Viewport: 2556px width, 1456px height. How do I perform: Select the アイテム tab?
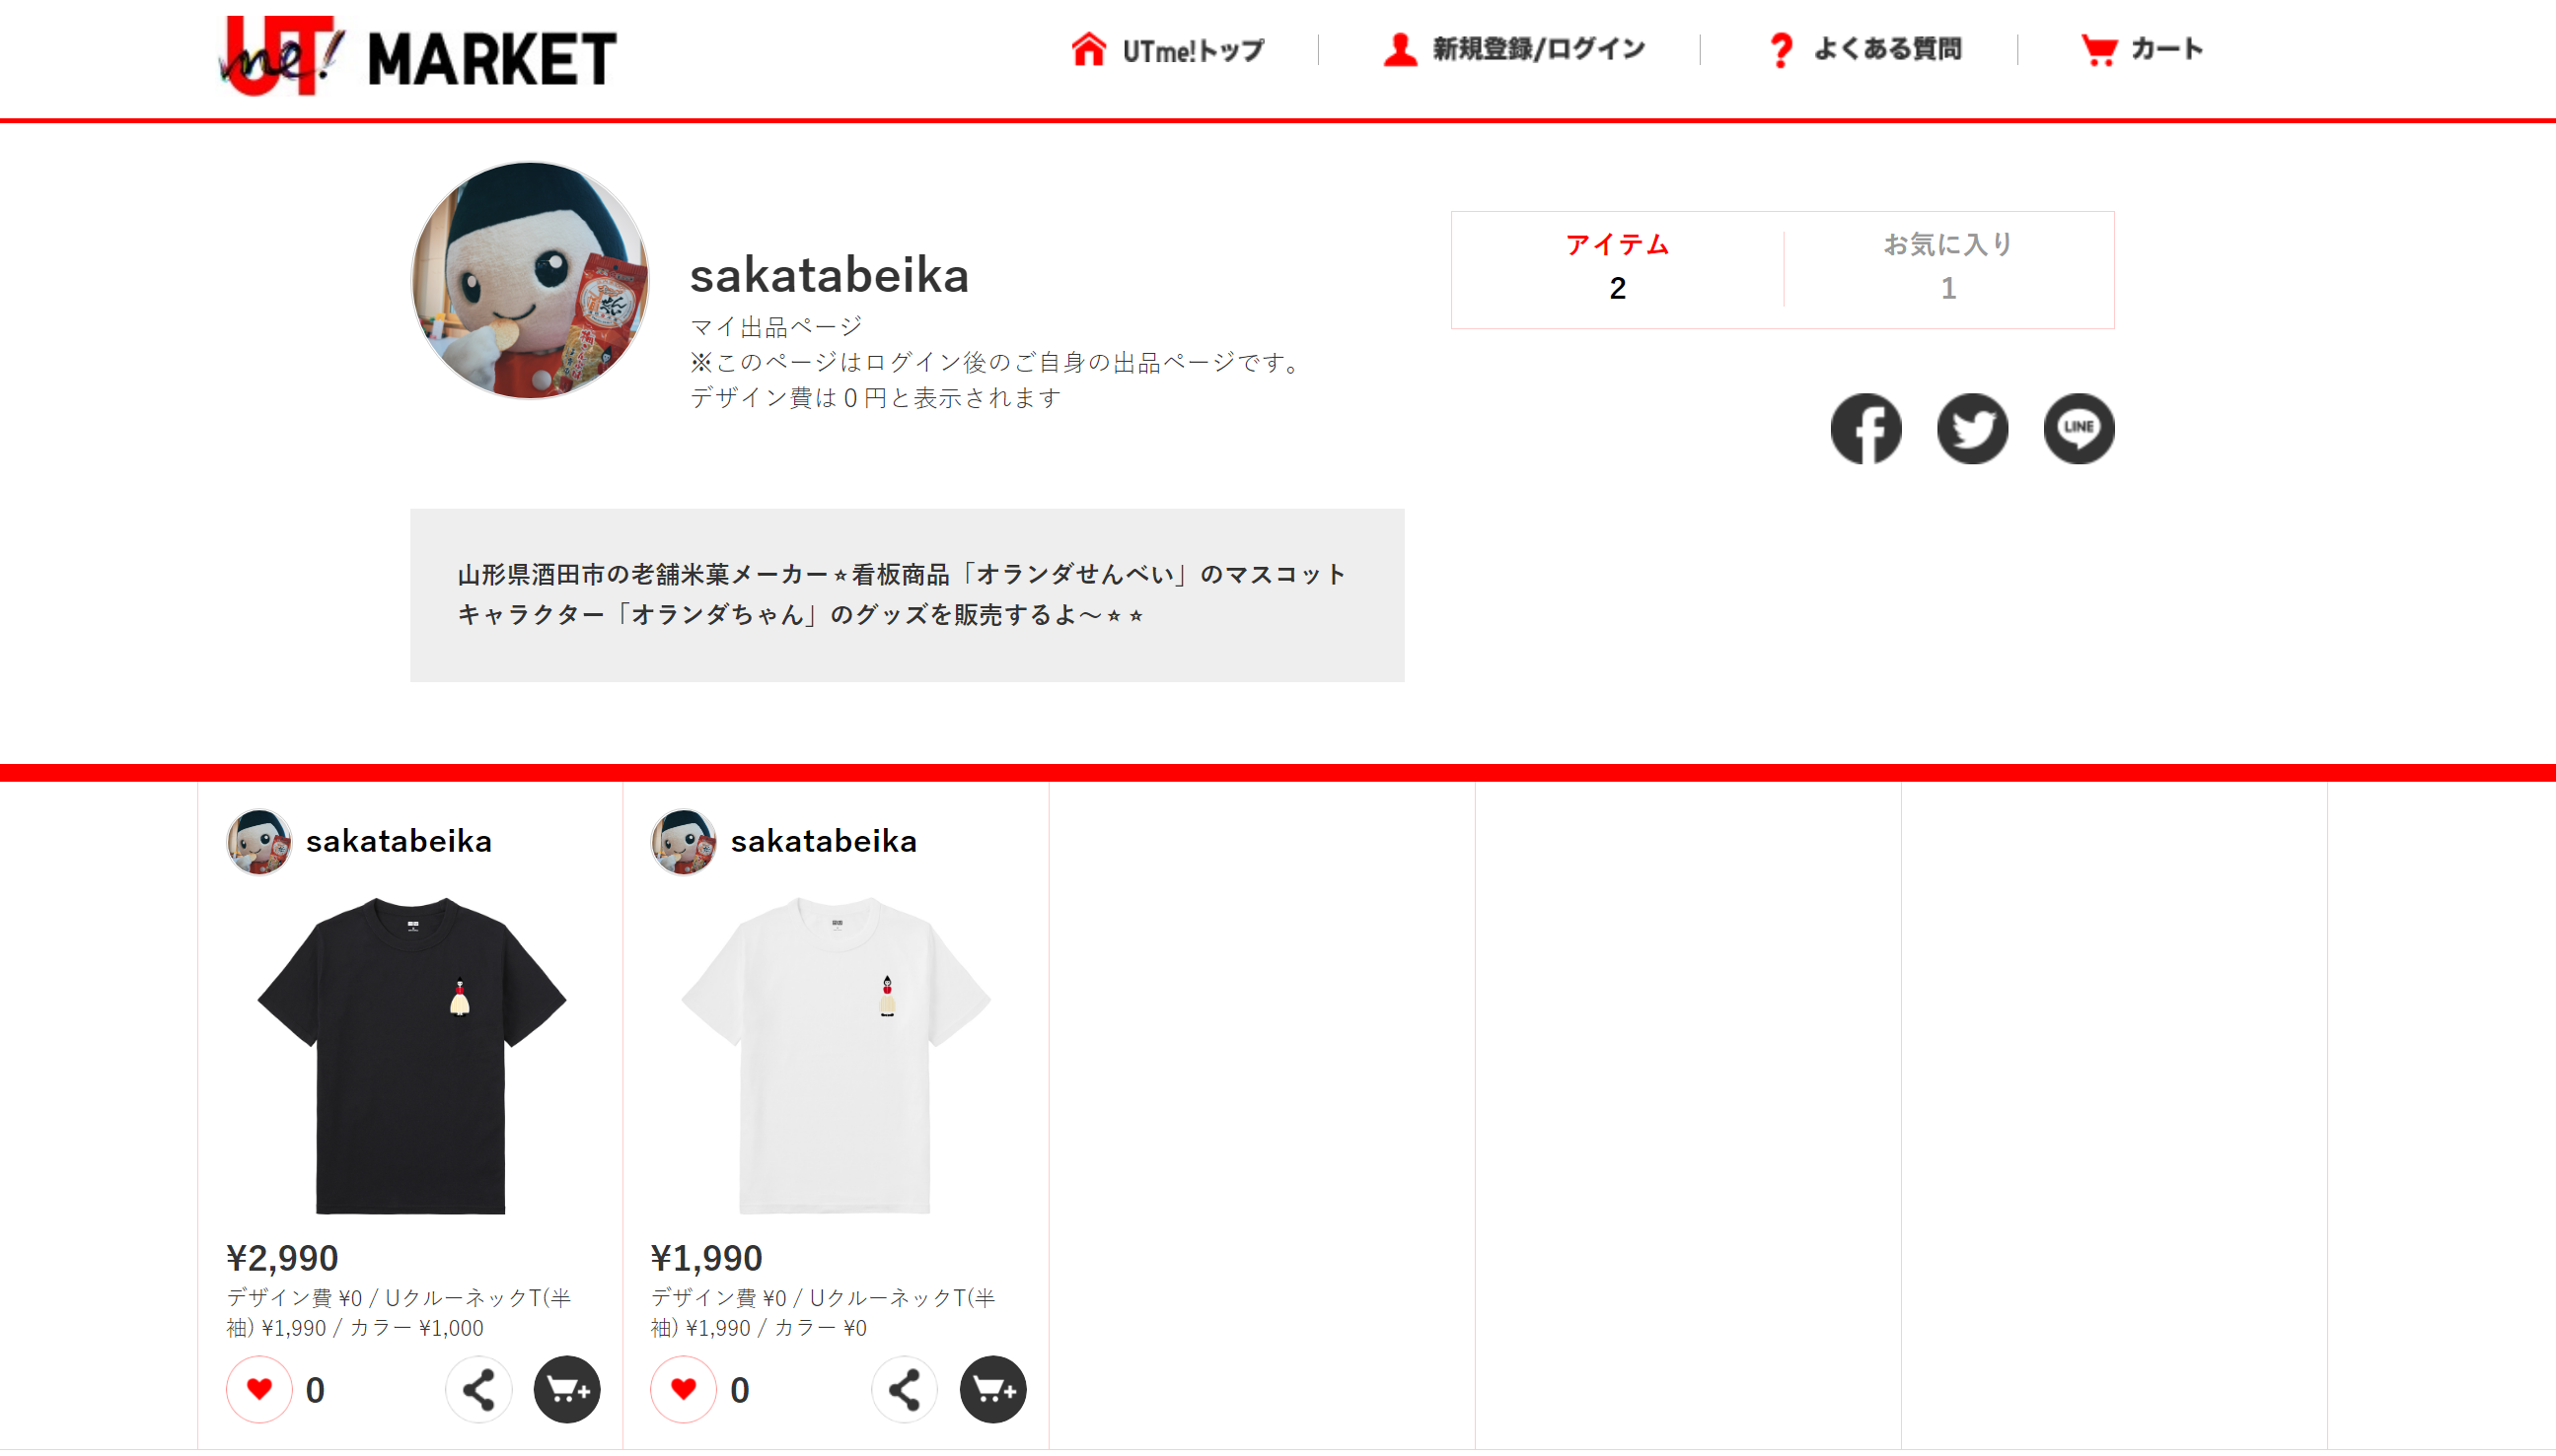pos(1618,268)
